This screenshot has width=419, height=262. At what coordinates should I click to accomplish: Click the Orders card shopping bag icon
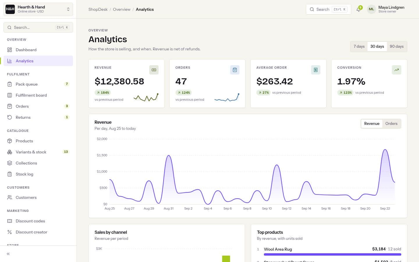(x=235, y=70)
